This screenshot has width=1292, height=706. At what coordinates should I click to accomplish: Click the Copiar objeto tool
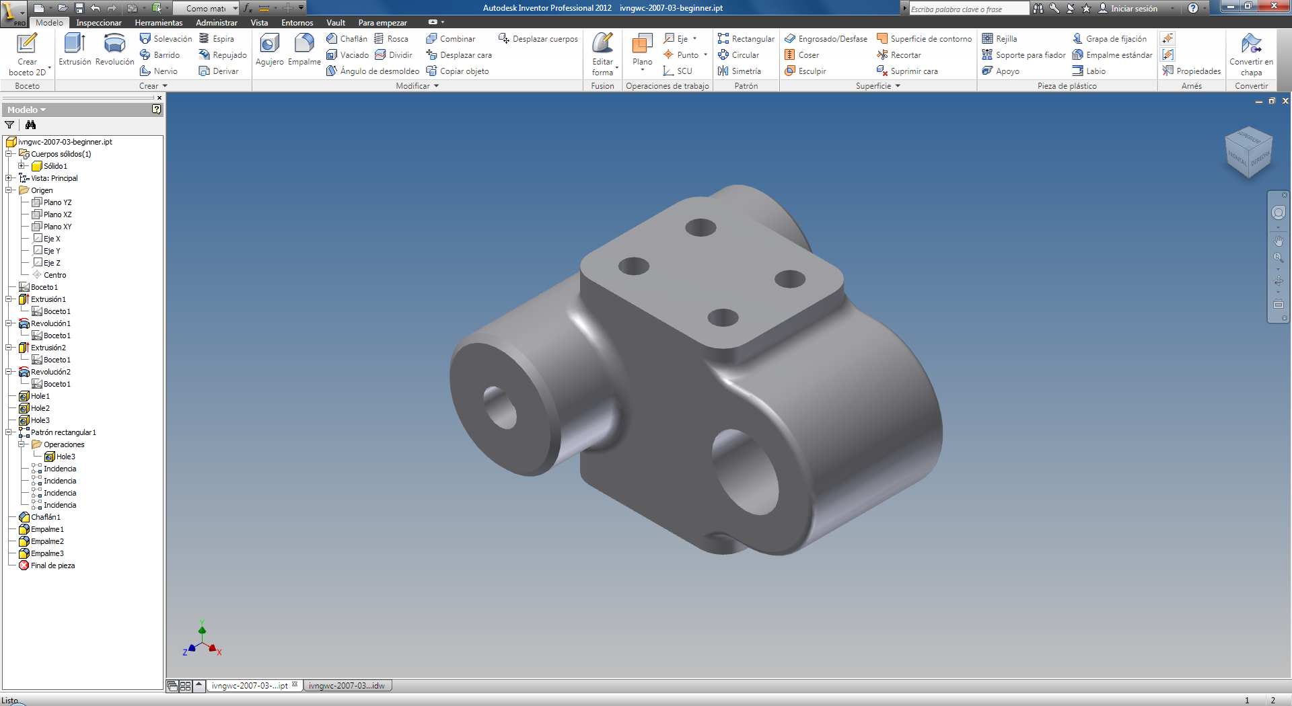click(x=457, y=71)
